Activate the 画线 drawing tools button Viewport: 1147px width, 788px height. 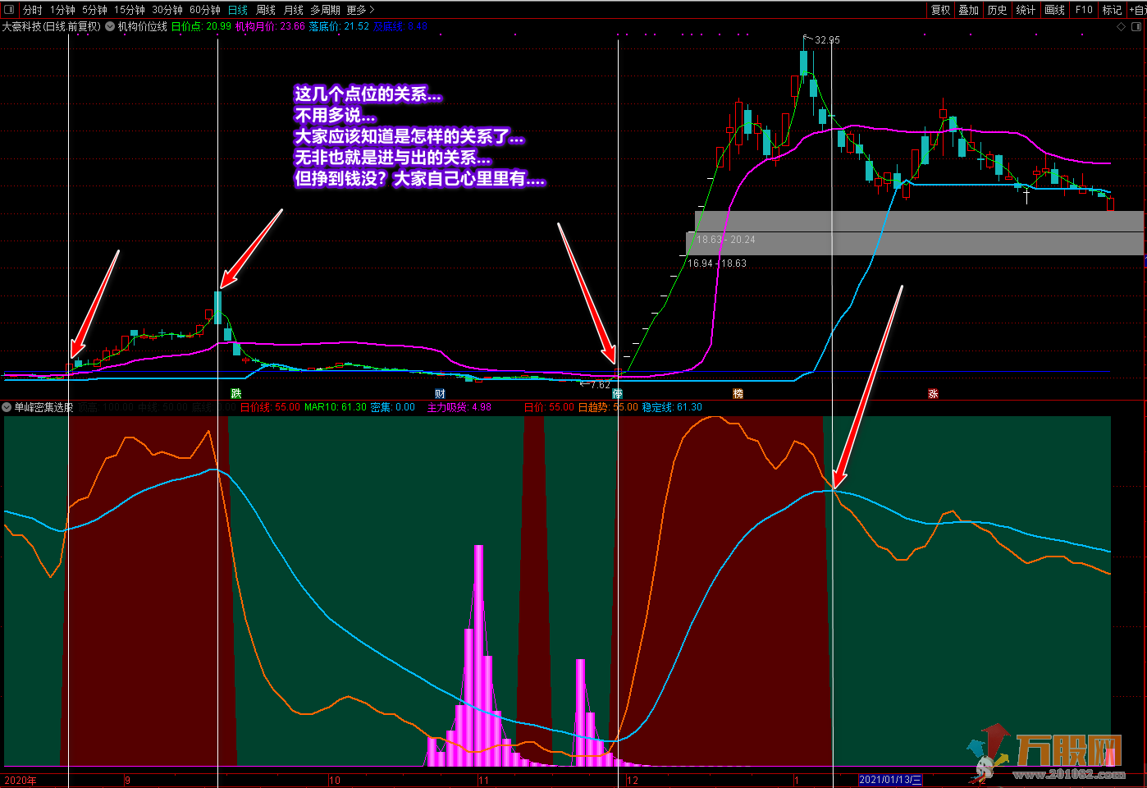[1054, 10]
